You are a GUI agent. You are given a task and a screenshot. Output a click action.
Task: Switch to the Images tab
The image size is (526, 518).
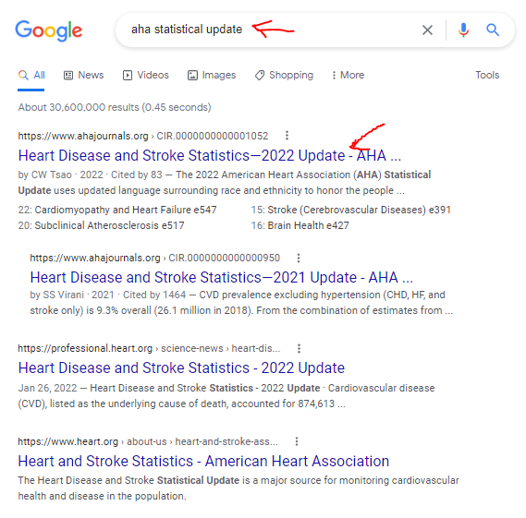click(x=212, y=75)
